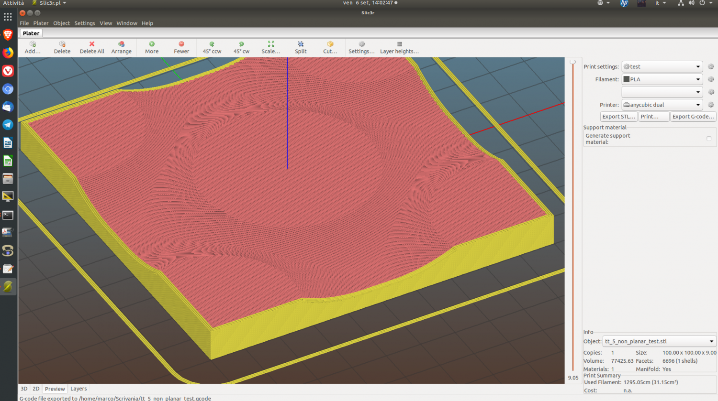718x401 pixels.
Task: Switch to the Preview tab
Action: [x=55, y=389]
